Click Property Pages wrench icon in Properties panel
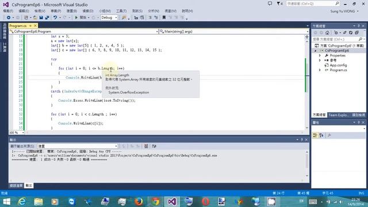Image resolution: width=368 pixels, height=207 pixels. [x=329, y=135]
